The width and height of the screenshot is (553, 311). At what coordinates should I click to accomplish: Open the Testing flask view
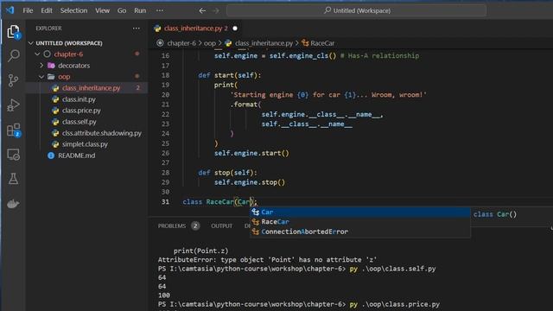13,179
